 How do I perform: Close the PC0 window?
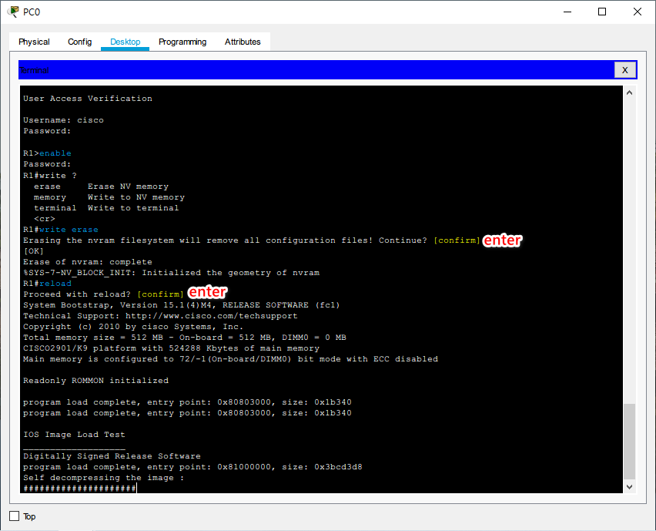coord(638,12)
